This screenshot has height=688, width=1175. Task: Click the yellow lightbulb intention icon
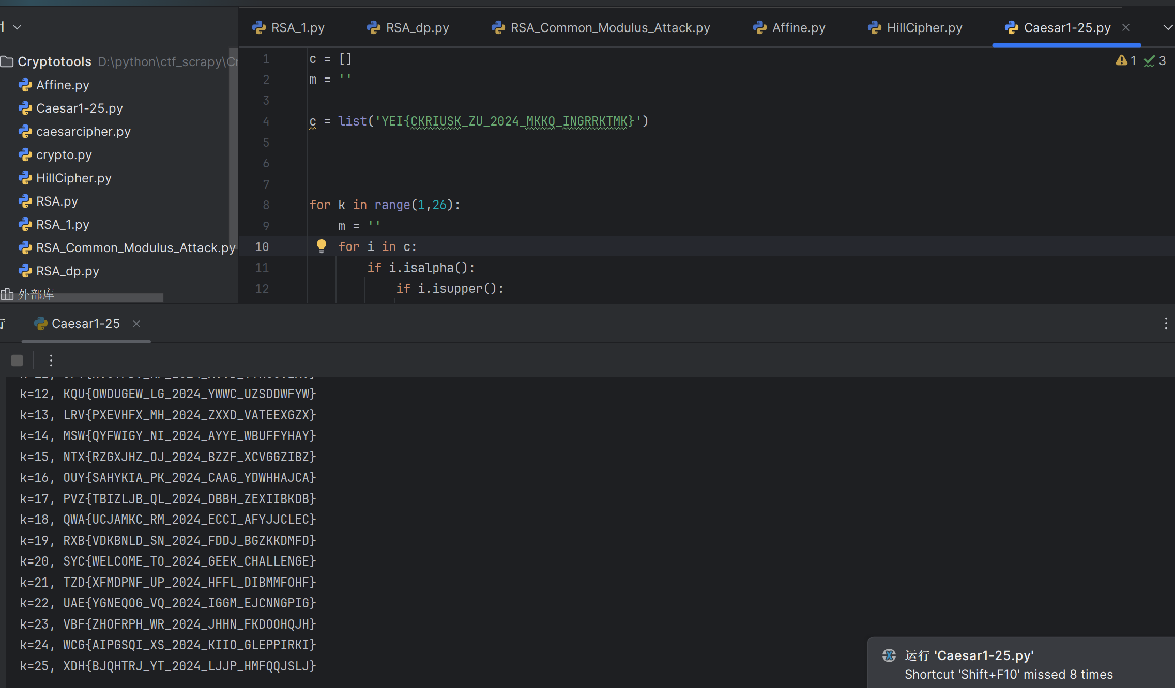tap(321, 246)
